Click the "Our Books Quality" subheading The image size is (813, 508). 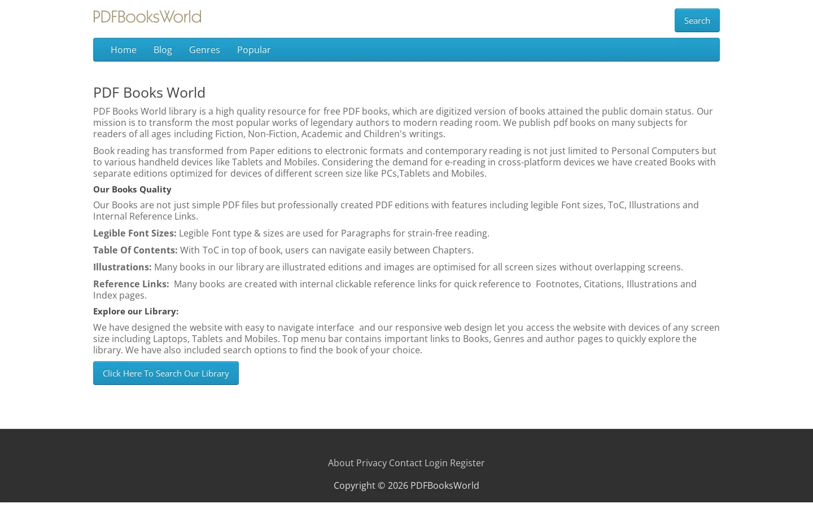pyautogui.click(x=132, y=190)
